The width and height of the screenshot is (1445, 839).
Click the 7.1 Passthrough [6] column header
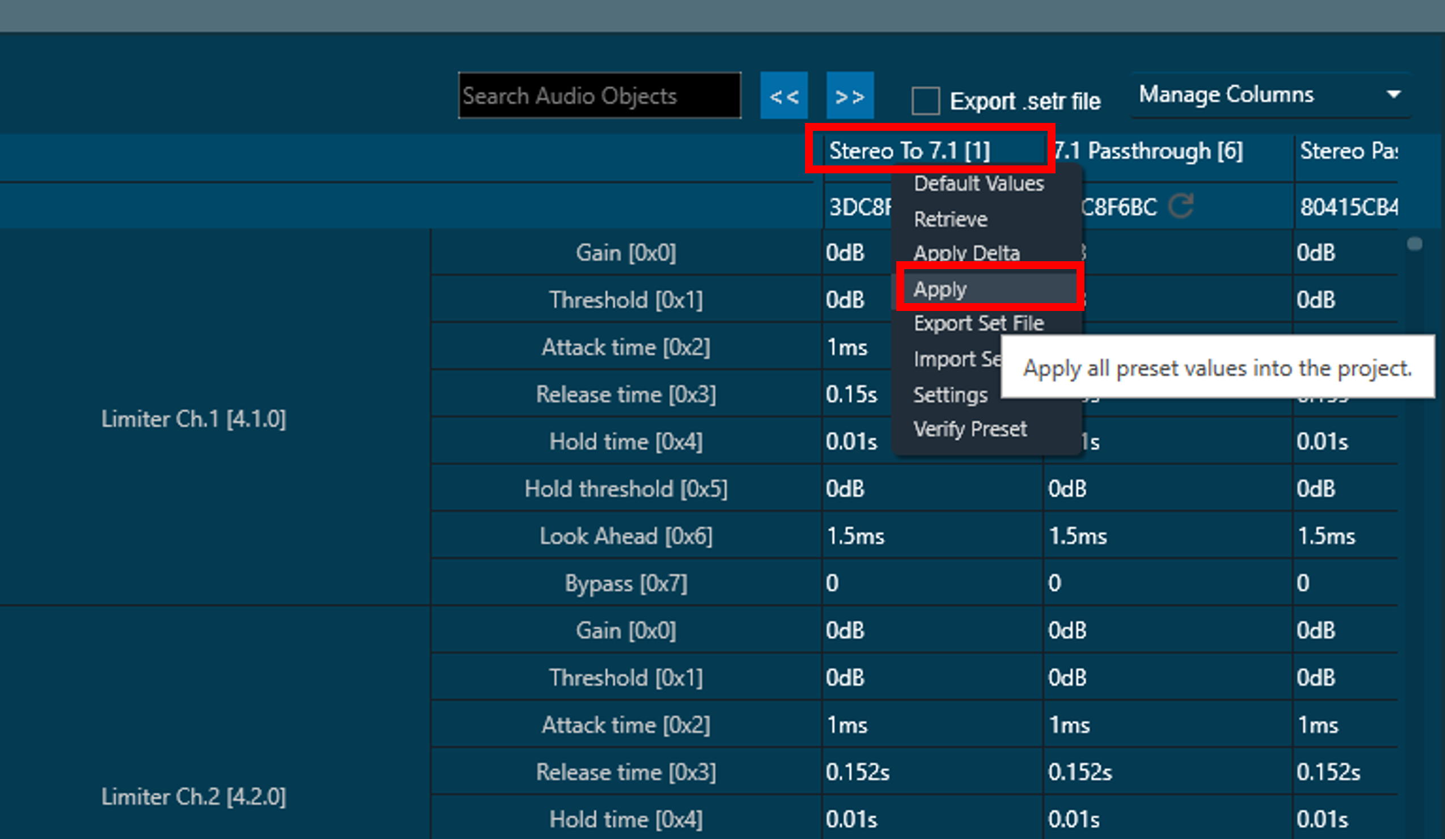coord(1149,151)
